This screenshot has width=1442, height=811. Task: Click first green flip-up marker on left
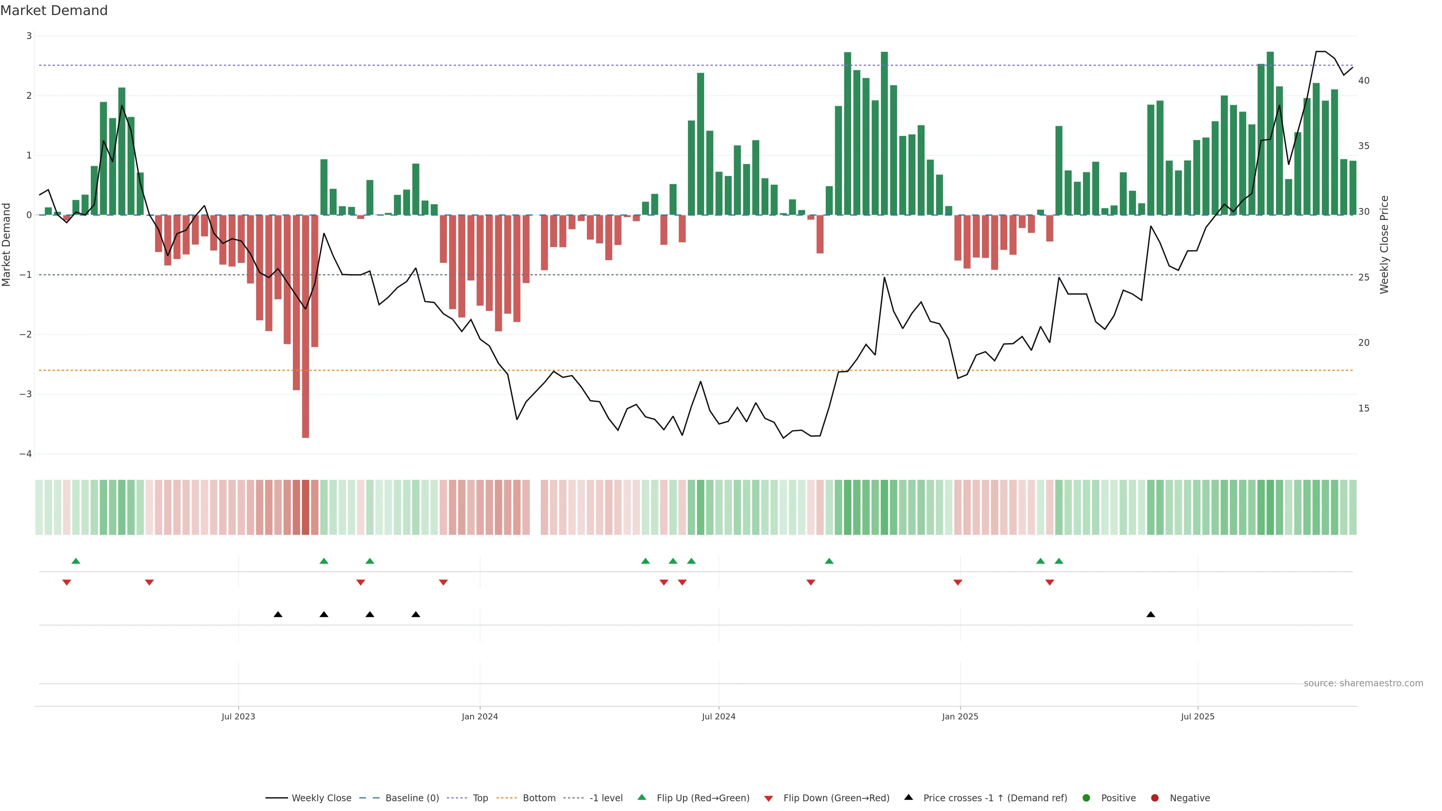point(76,561)
